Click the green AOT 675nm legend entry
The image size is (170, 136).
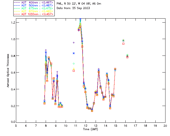coord(34,8)
